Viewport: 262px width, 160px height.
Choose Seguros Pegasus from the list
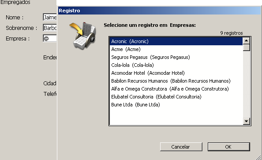[176, 57]
